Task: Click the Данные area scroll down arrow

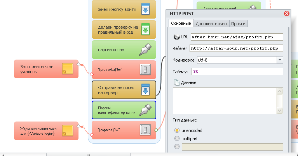Action: tap(280, 110)
